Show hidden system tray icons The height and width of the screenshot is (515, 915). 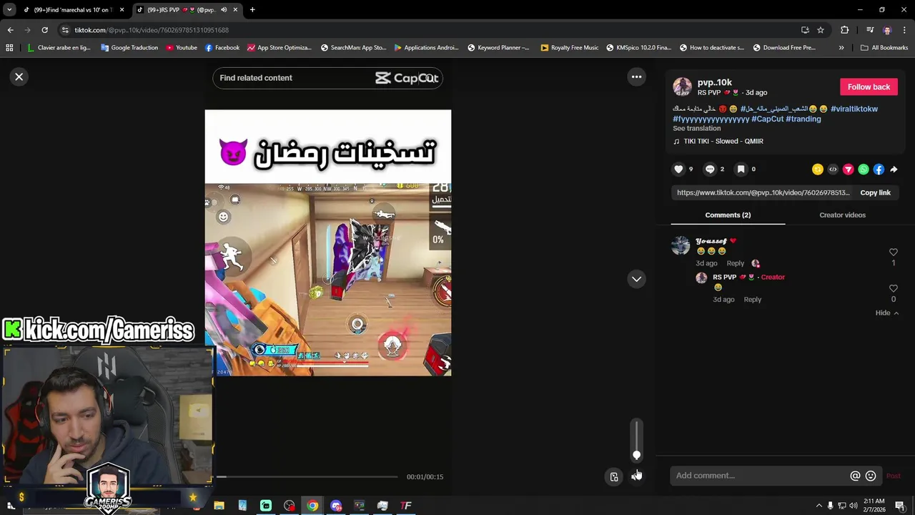click(x=819, y=506)
